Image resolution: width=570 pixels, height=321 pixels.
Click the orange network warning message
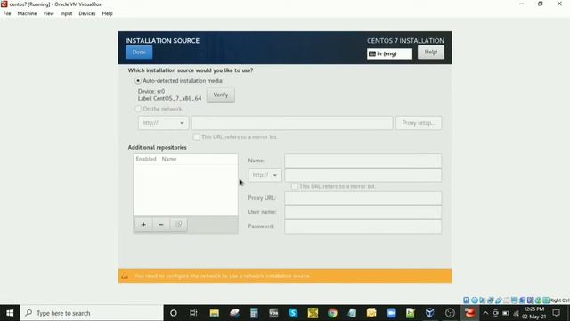click(x=222, y=276)
